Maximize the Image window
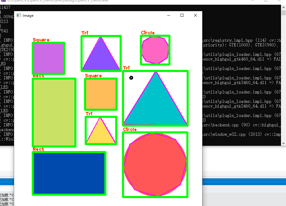 click(182, 16)
